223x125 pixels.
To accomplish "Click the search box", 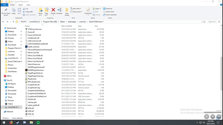I will tap(214, 22).
